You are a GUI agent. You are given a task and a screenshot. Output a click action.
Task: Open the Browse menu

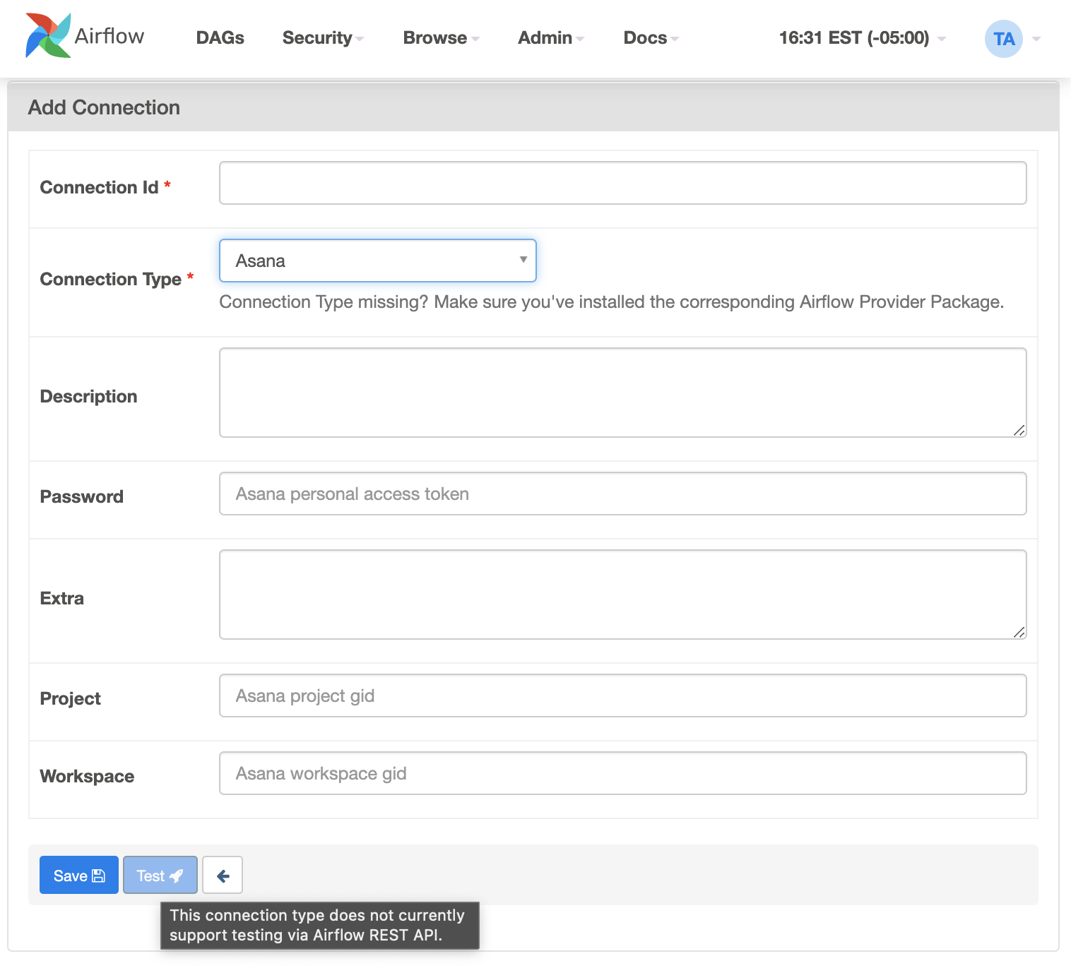441,38
